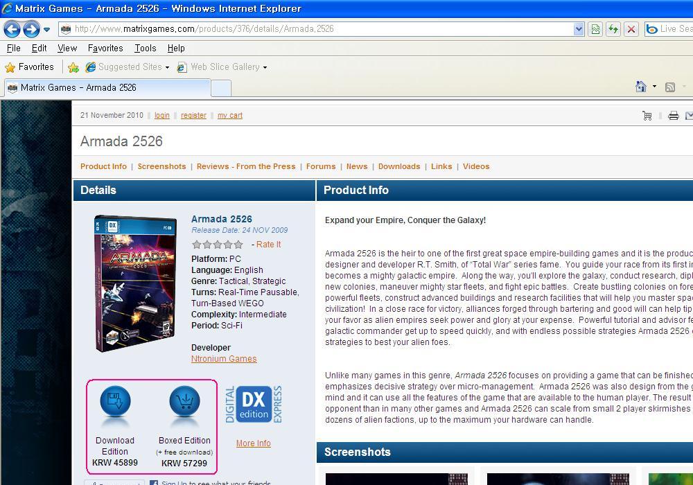Screen dimensions: 693x485
Task: Click the 21 November 2010 date text
Action: coord(112,115)
